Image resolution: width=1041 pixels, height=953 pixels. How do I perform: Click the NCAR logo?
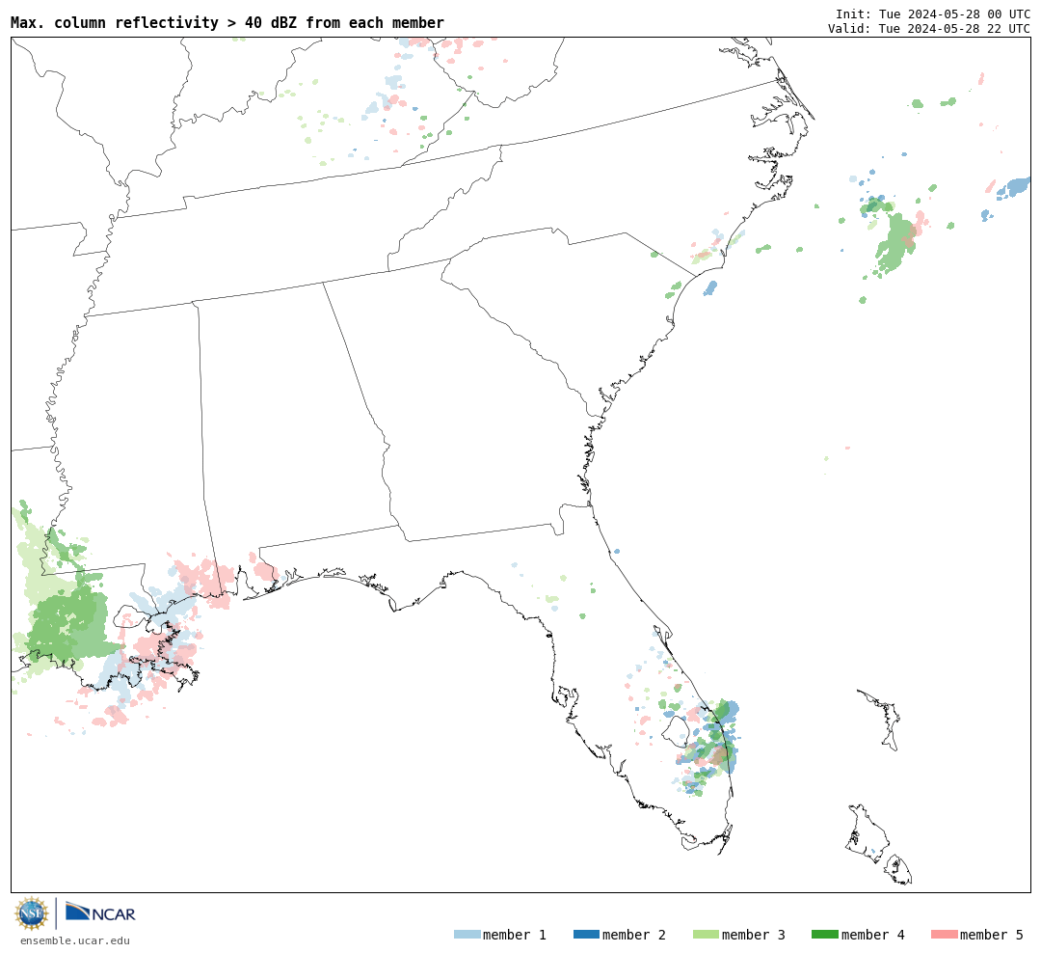click(100, 912)
